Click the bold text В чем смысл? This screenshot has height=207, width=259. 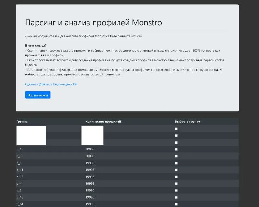point(36,45)
